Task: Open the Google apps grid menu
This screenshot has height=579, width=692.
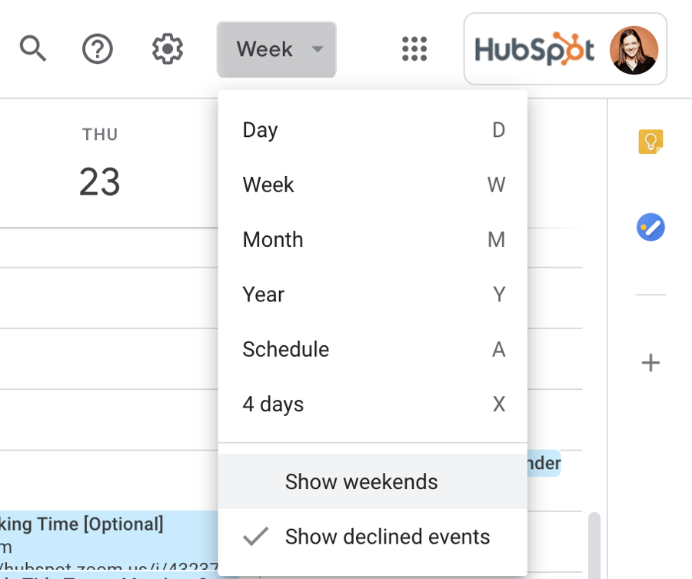Action: click(x=414, y=48)
